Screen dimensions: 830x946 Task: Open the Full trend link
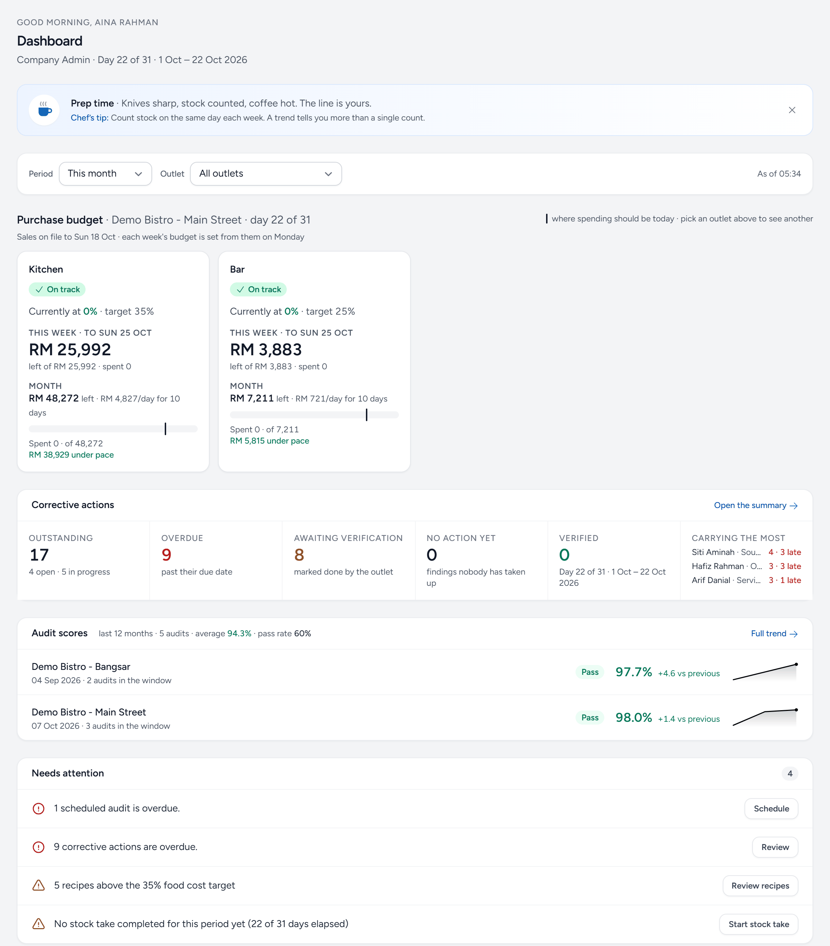[774, 633]
